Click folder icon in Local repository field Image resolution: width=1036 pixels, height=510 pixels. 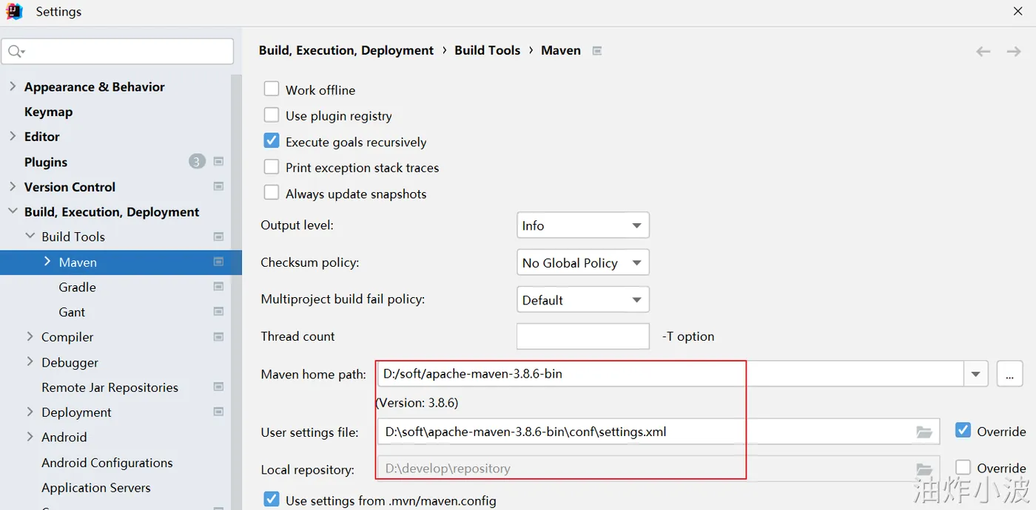pos(924,469)
